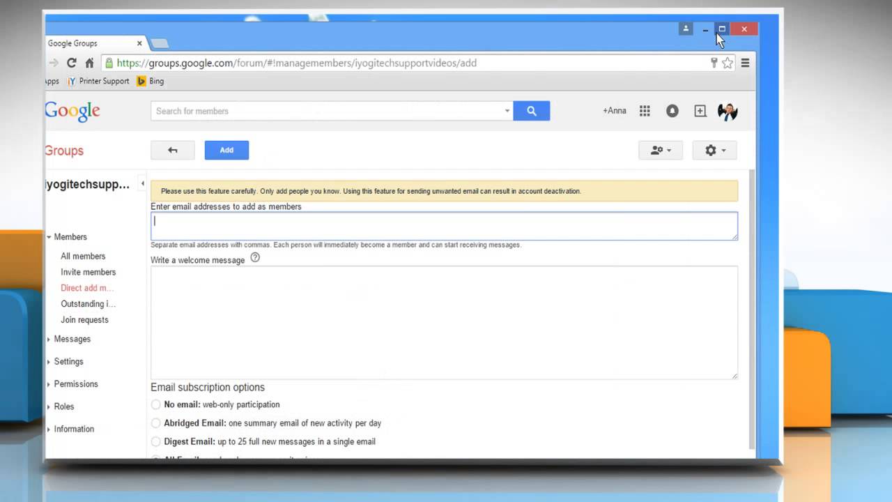Go to Invite members
Viewport: 892px width, 502px height.
coord(89,272)
